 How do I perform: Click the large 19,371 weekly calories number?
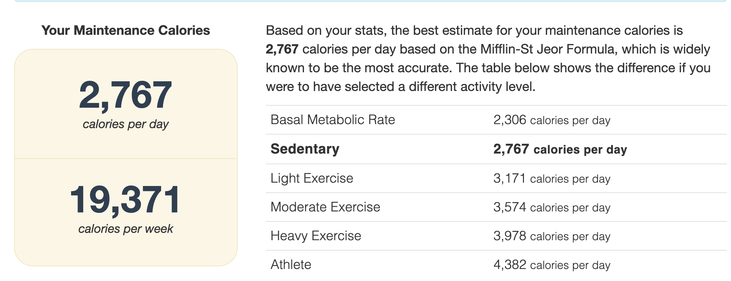tap(125, 200)
